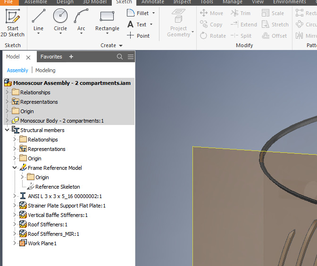
Task: Expand Work Plane1 node
Action: pyautogui.click(x=15, y=243)
